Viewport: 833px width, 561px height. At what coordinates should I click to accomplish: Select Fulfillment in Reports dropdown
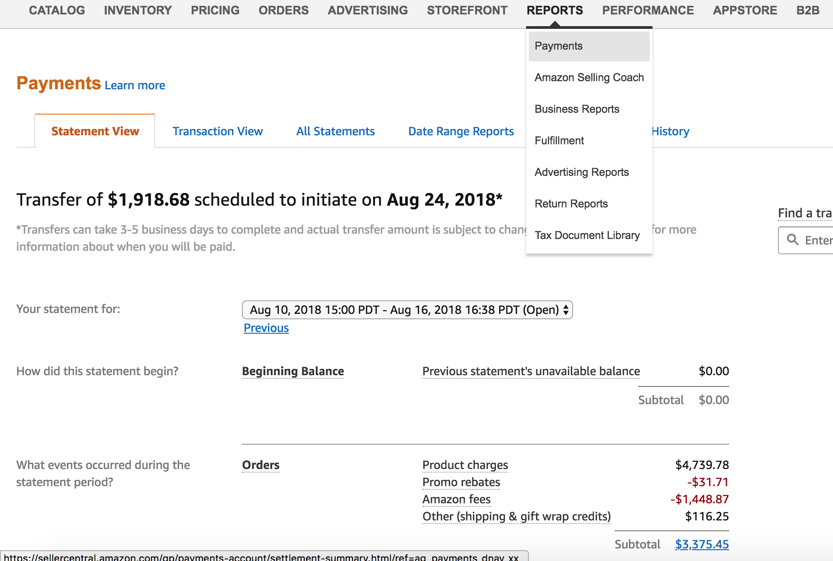pos(589,141)
